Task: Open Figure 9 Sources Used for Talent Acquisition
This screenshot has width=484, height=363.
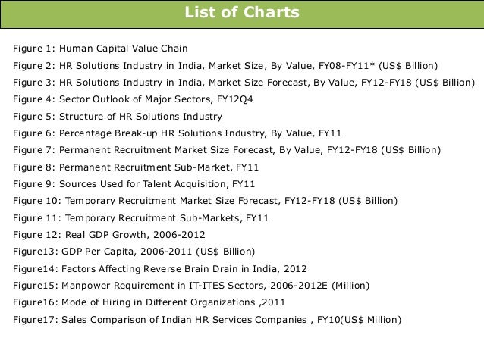Action: pyautogui.click(x=134, y=184)
